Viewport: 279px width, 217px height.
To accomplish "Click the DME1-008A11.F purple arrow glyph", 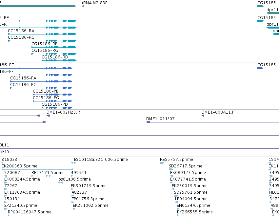I will (x=203, y=116).
